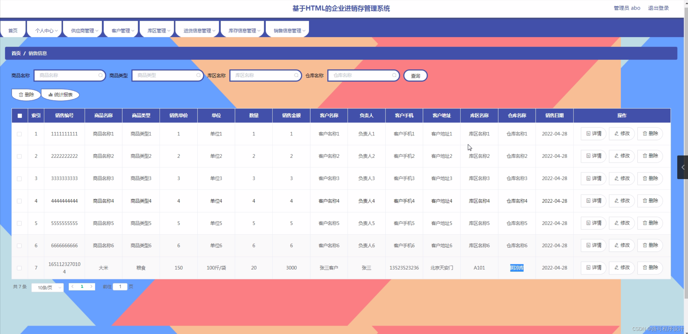
Task: Click the 退出登录 link
Action: click(658, 8)
